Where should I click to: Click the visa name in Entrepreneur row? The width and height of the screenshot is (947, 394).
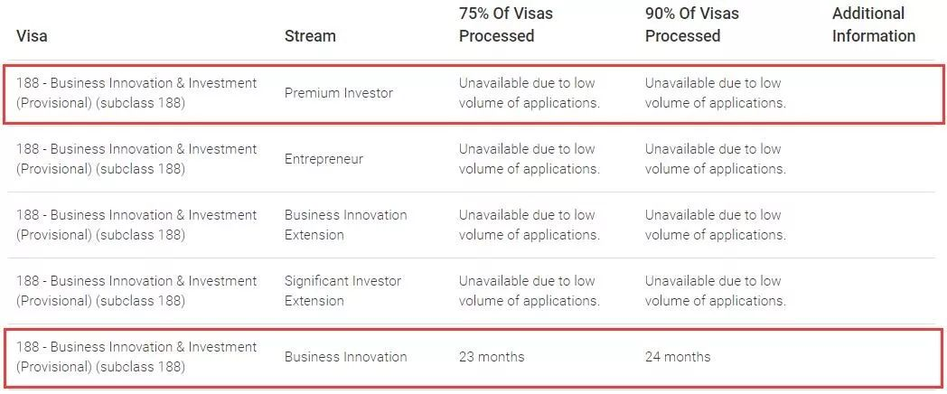136,159
